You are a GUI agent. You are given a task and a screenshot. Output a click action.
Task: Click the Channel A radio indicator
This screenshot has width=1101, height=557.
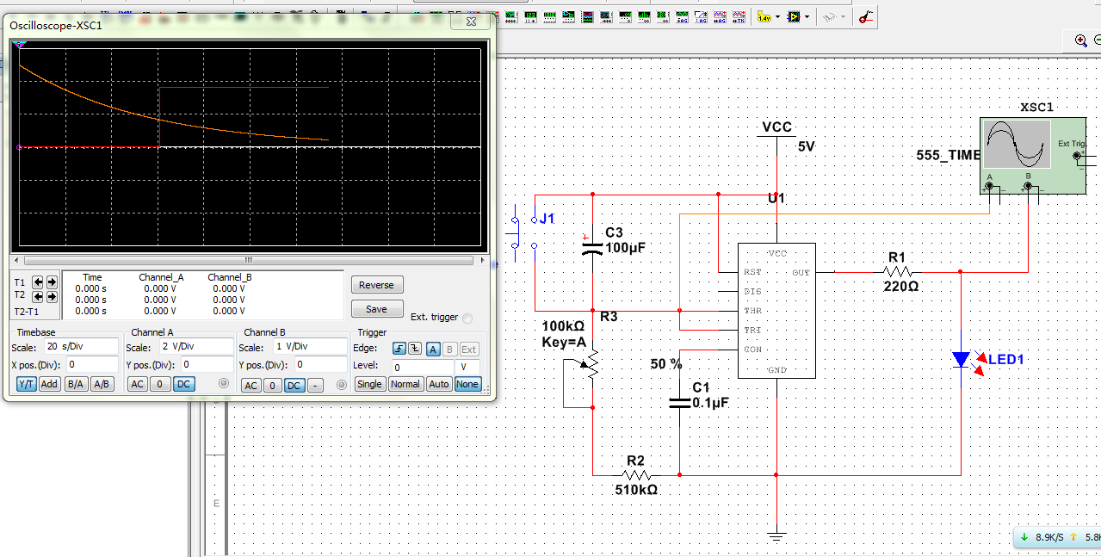(x=225, y=384)
